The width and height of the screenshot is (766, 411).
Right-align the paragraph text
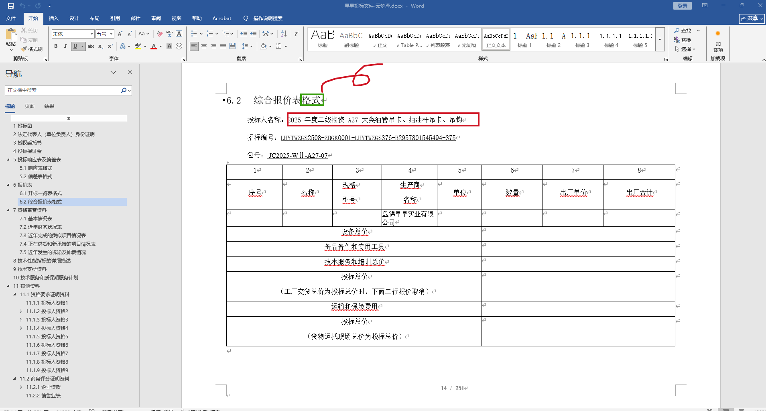pyautogui.click(x=213, y=46)
